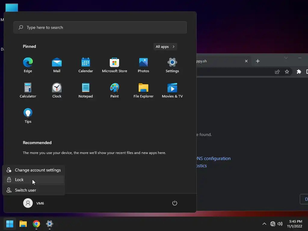Open the Tips app
The height and width of the screenshot is (231, 308).
[x=28, y=116]
